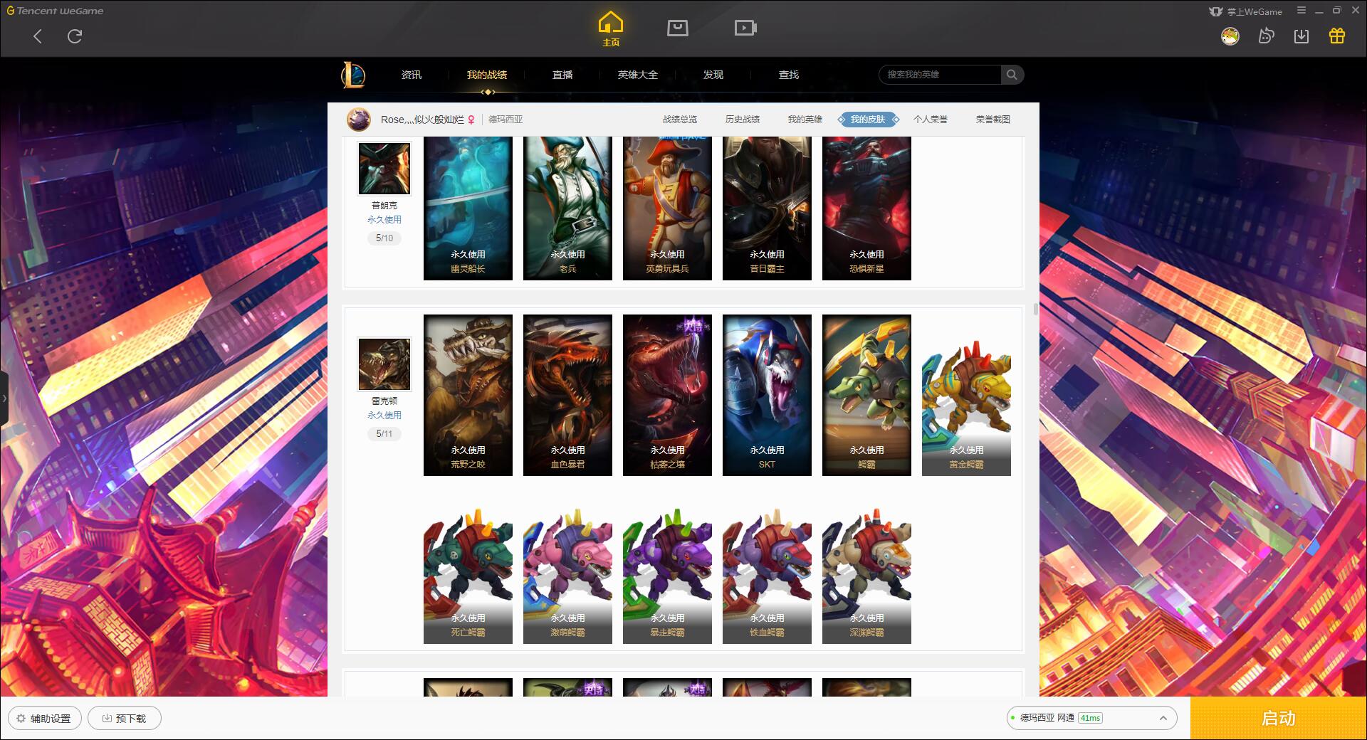Screen dimensions: 1367x740
Task: Select the 荒野之咬 skin card
Action: [468, 395]
